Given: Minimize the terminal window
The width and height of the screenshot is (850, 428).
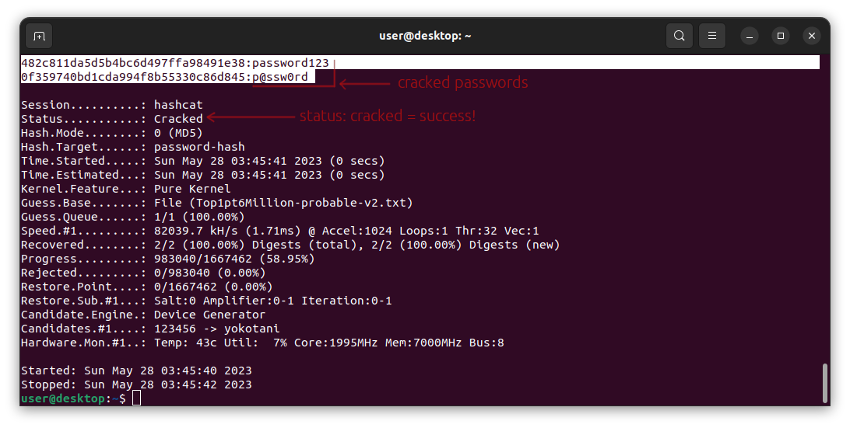Looking at the screenshot, I should [x=750, y=37].
